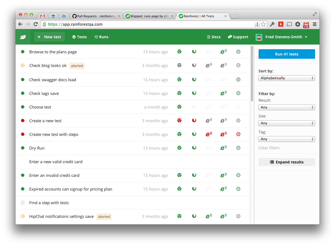Open the Tag filter dropdown
The height and width of the screenshot is (246, 335).
tap(287, 139)
